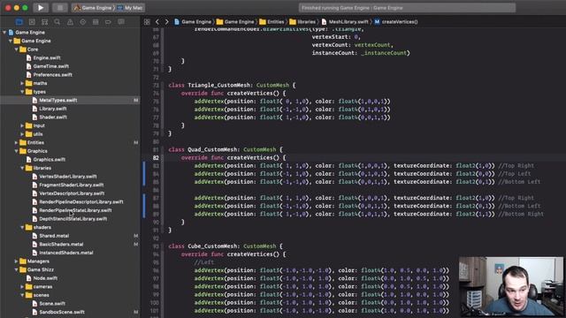The image size is (566, 318).
Task: Show the Source Control navigator
Action: (32, 22)
